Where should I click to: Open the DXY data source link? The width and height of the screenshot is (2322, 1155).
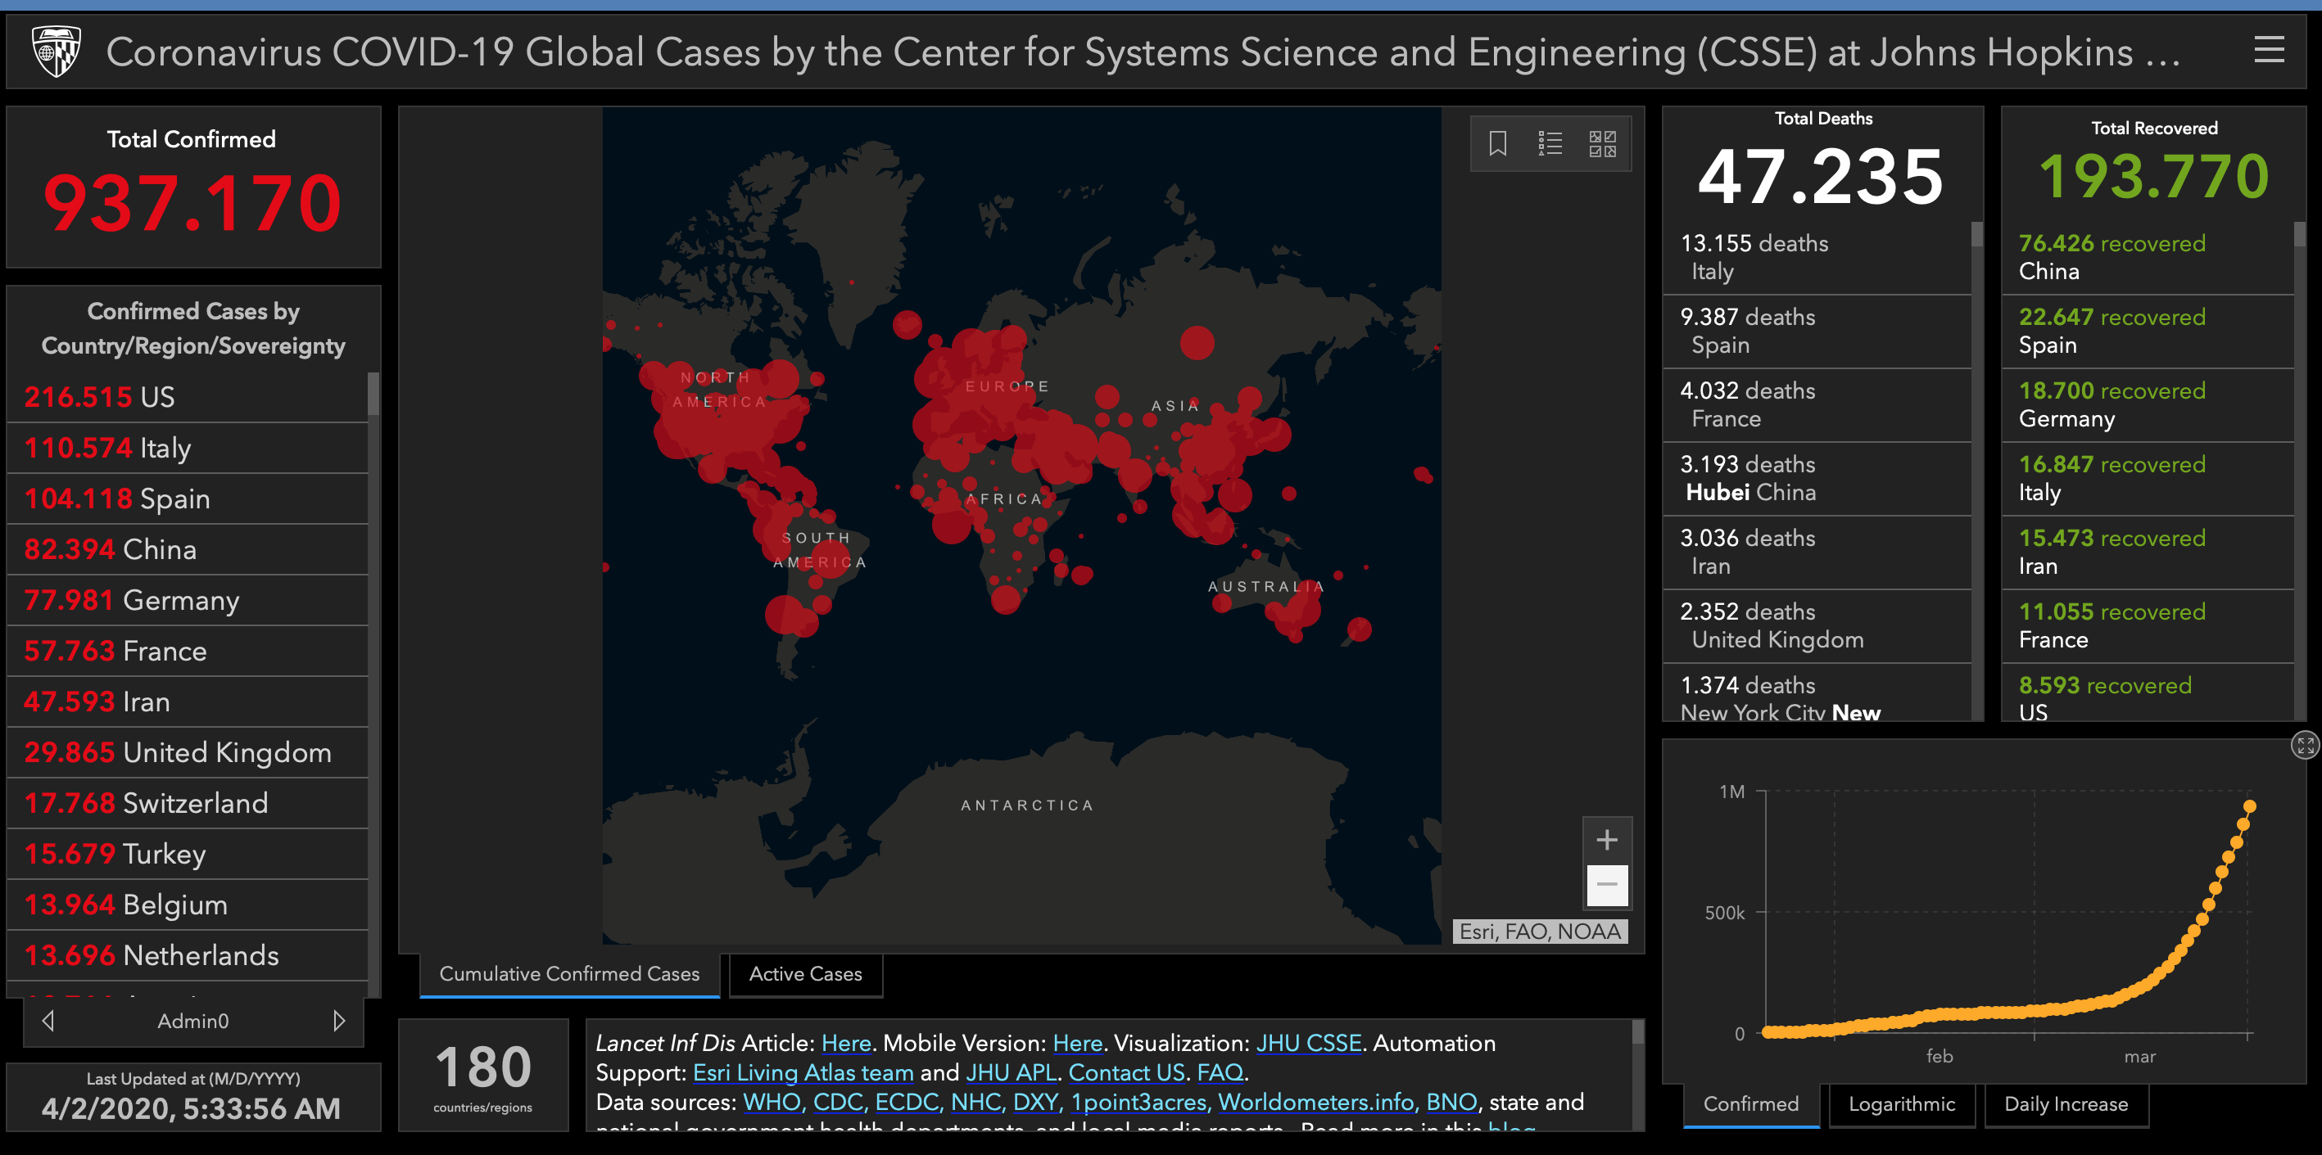[1037, 1102]
